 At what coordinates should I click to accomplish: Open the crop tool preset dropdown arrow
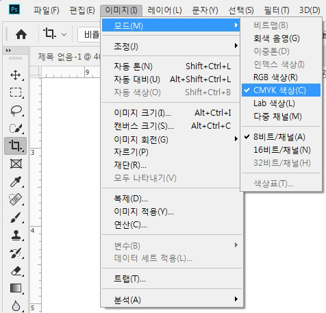pyautogui.click(x=64, y=35)
